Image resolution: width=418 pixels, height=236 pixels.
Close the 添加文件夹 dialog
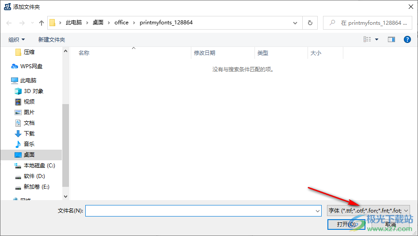click(411, 7)
